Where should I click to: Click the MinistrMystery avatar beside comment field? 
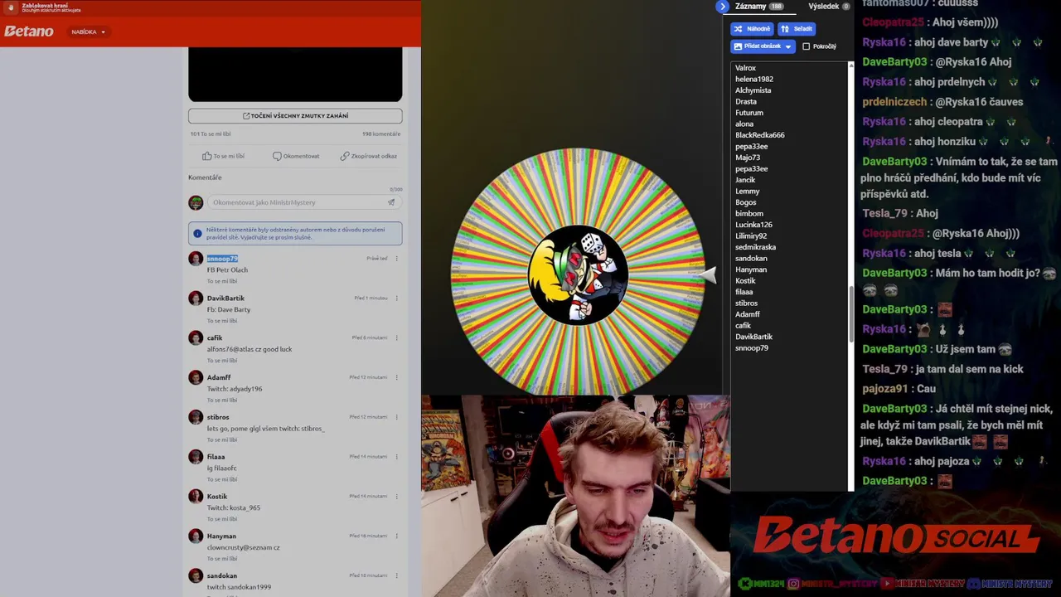tap(196, 202)
